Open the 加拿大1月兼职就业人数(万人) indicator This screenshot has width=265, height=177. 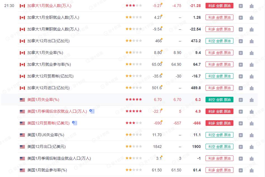click(x=53, y=29)
